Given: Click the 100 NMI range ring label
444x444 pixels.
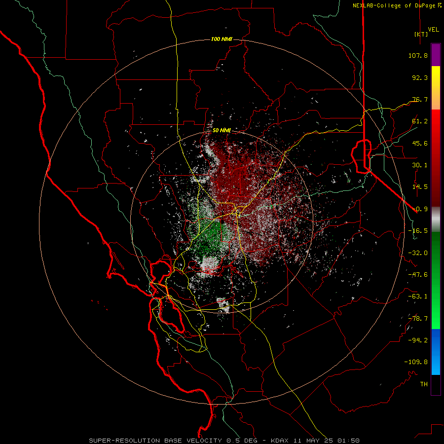Looking at the screenshot, I should pyautogui.click(x=222, y=39).
